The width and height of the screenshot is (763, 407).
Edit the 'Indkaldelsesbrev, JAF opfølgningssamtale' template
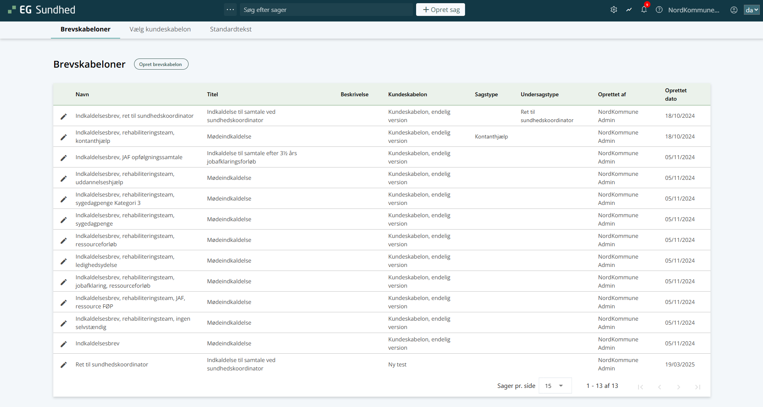click(64, 158)
